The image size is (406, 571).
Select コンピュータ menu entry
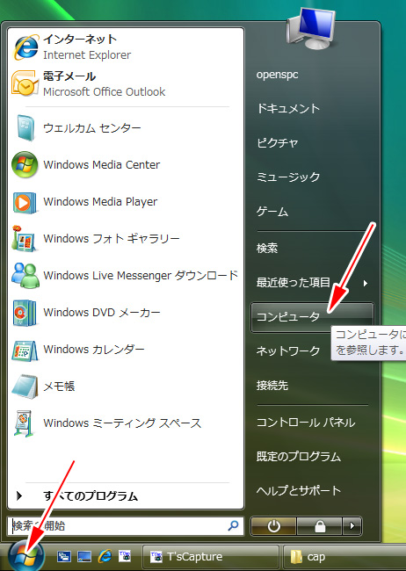point(312,317)
